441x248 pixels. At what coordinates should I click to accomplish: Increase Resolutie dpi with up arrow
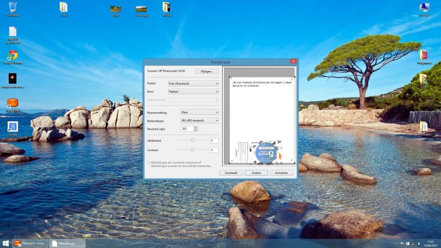(x=195, y=127)
